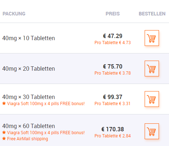Add 40mg × 60 Tabletten to cart
Viewport: 169px width, 146px height.
(x=152, y=131)
